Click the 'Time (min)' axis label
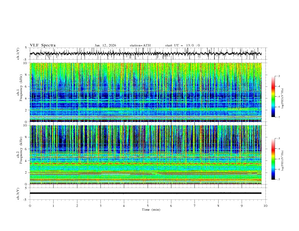The height and width of the screenshot is (231, 299). 151,209
